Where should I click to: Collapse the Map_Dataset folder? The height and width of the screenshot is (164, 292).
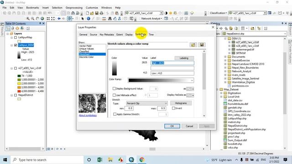coord(217,89)
